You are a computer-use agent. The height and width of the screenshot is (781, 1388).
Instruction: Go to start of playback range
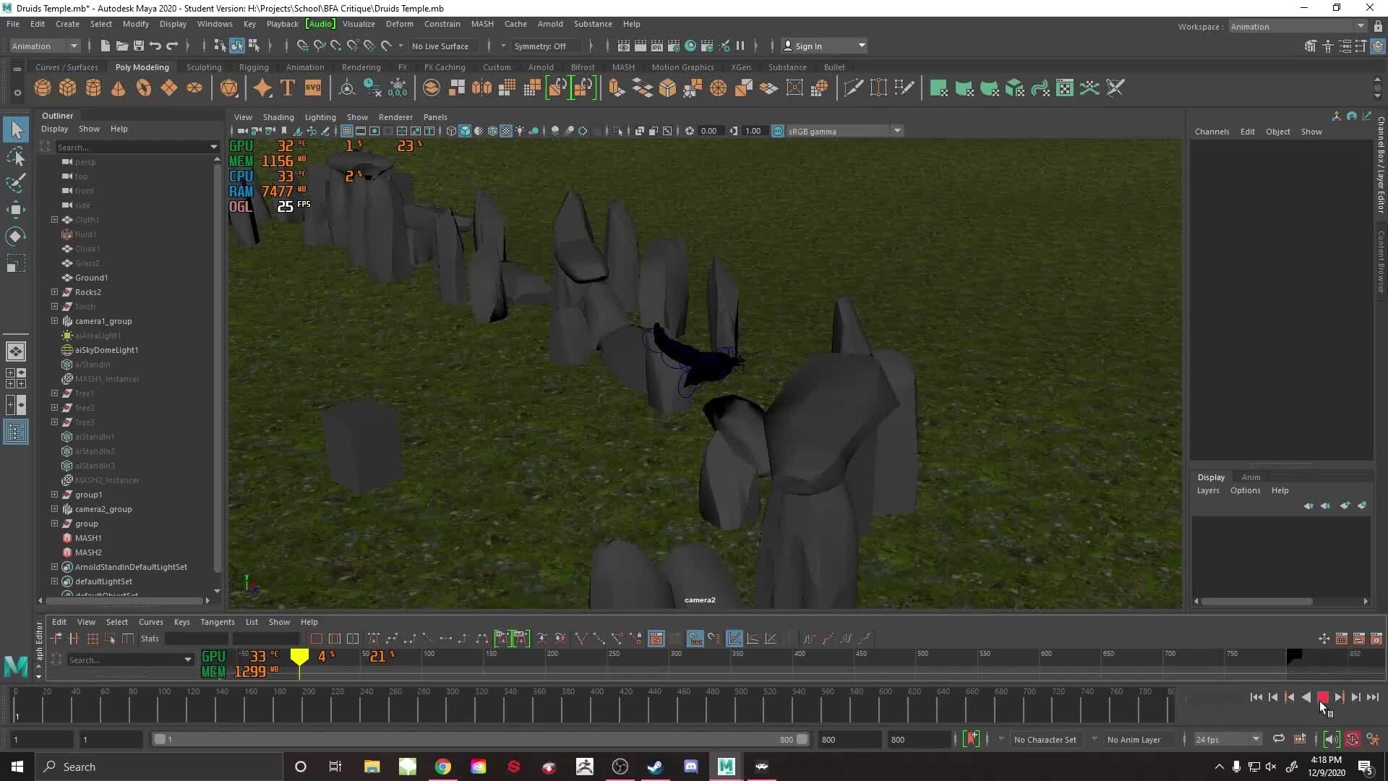pyautogui.click(x=1256, y=697)
